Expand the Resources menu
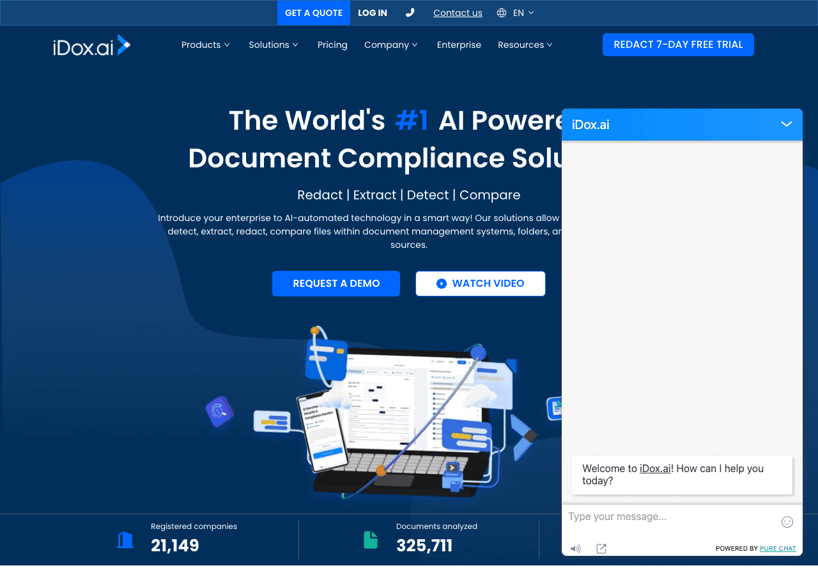The height and width of the screenshot is (575, 818). tap(525, 45)
